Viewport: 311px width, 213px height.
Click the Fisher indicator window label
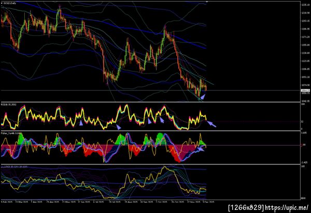11,133
